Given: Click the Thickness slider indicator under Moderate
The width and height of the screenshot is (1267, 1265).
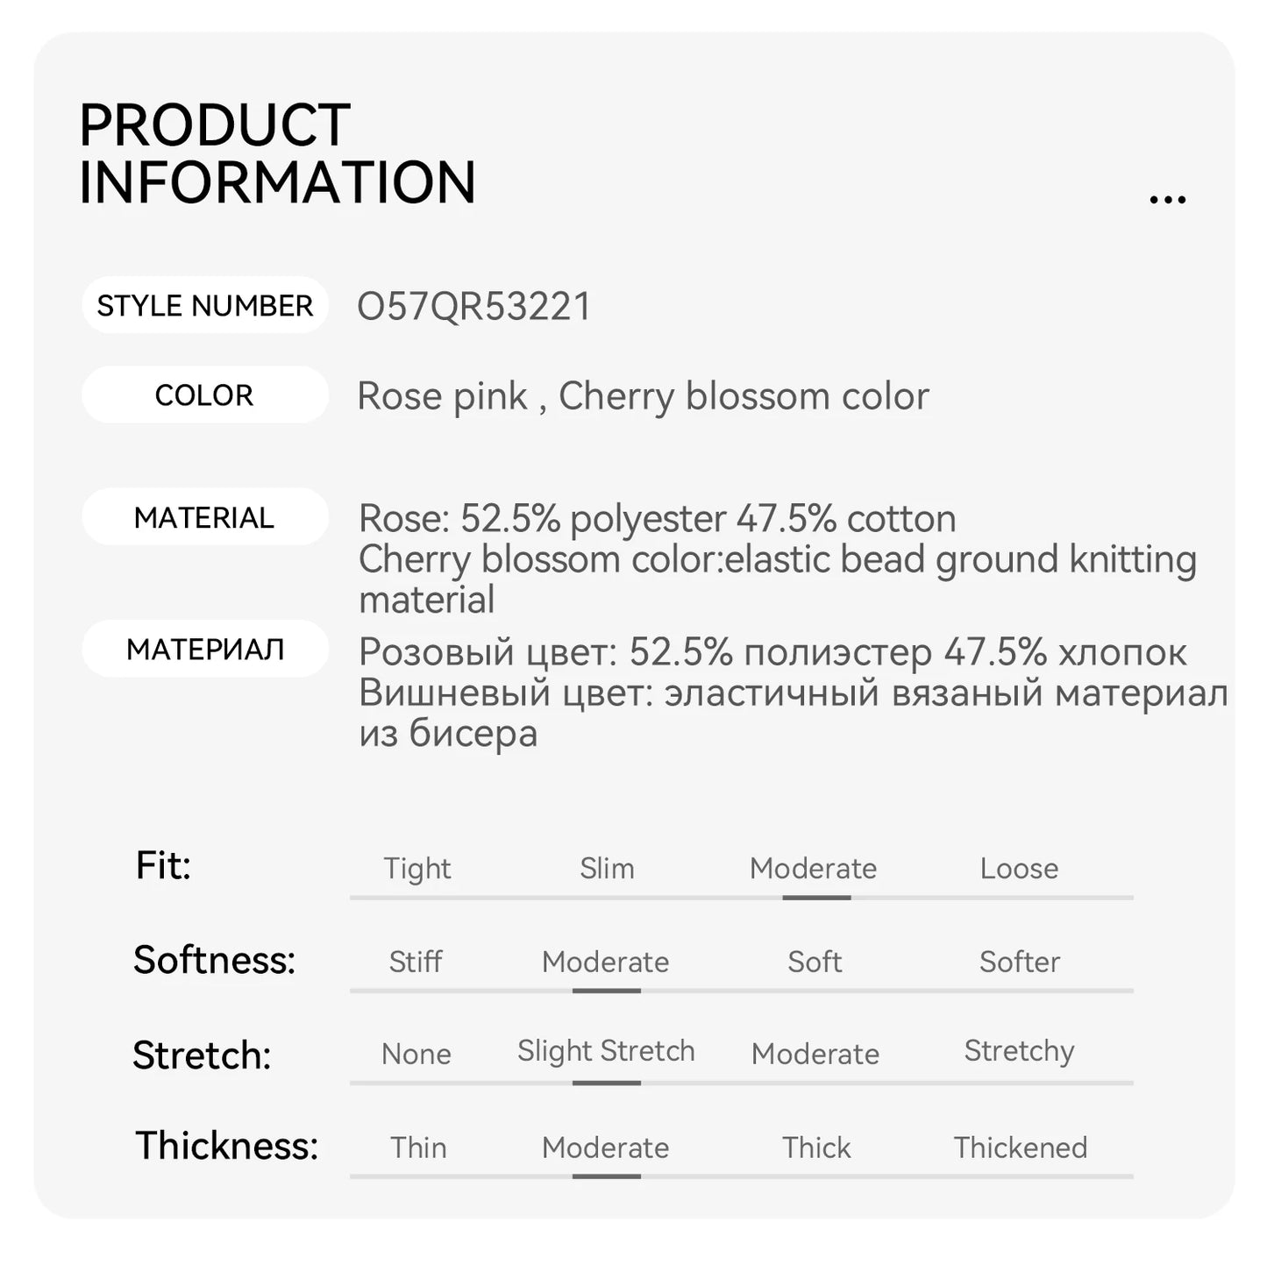Looking at the screenshot, I should pyautogui.click(x=607, y=1176).
